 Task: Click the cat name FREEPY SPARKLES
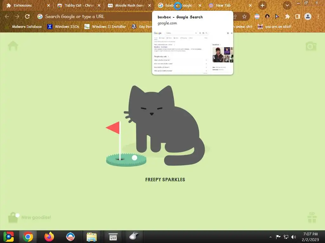click(x=165, y=180)
